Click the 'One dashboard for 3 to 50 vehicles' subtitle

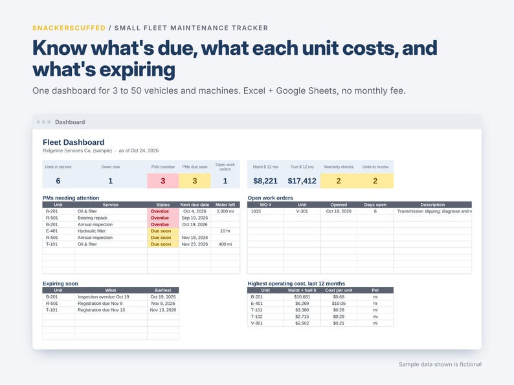pos(219,90)
